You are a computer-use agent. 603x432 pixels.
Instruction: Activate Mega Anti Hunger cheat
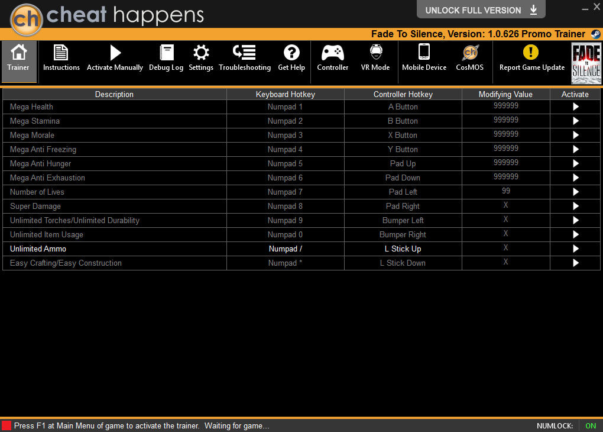point(575,164)
